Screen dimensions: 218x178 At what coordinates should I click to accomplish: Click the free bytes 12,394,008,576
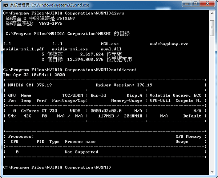pos(85,59)
